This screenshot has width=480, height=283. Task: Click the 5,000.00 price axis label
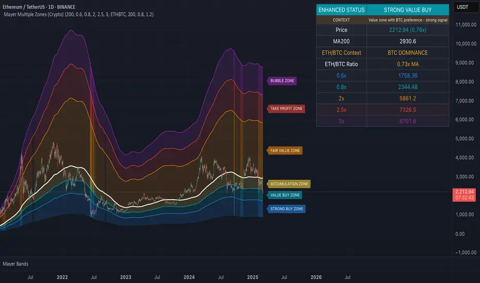click(x=465, y=138)
